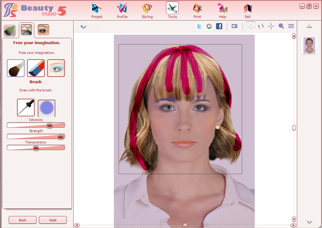
Task: Restore the Beauty Studio window size
Action: point(309,6)
